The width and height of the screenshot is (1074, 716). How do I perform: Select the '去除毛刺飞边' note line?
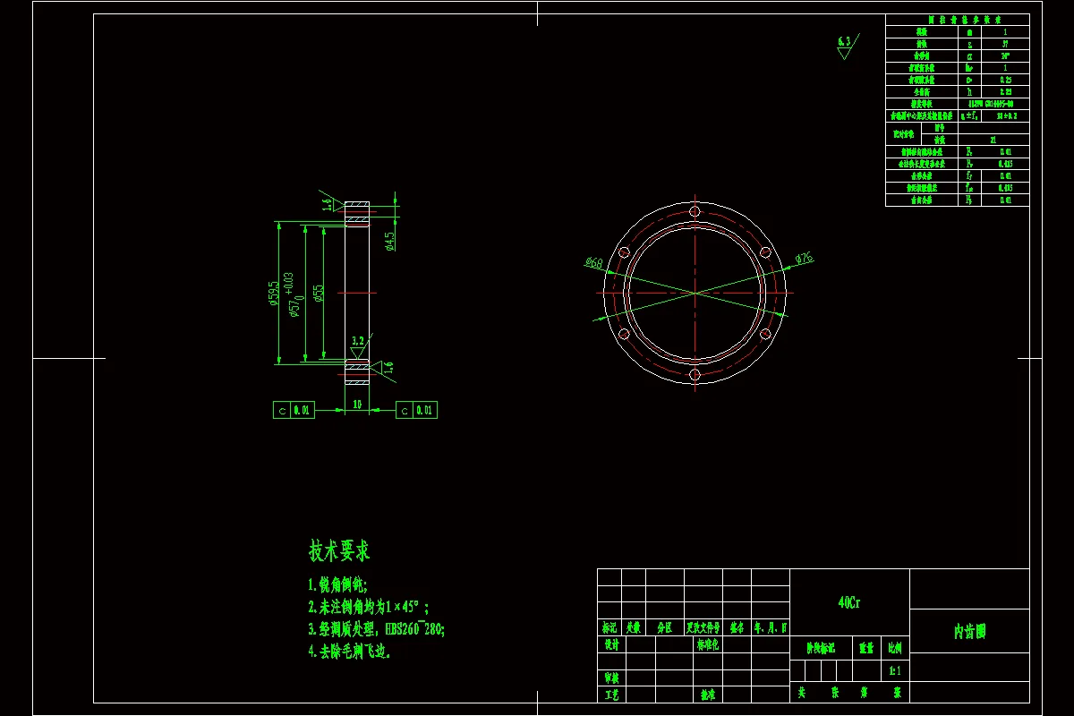point(350,652)
